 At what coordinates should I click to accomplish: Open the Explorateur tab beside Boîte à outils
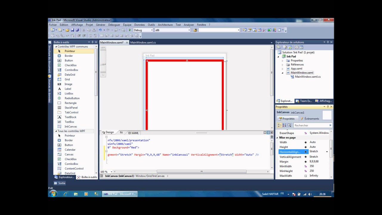[64, 177]
